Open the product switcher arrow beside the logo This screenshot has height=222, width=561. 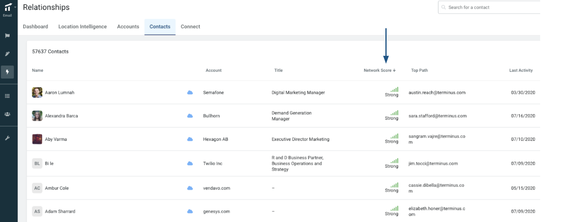coord(15,7)
